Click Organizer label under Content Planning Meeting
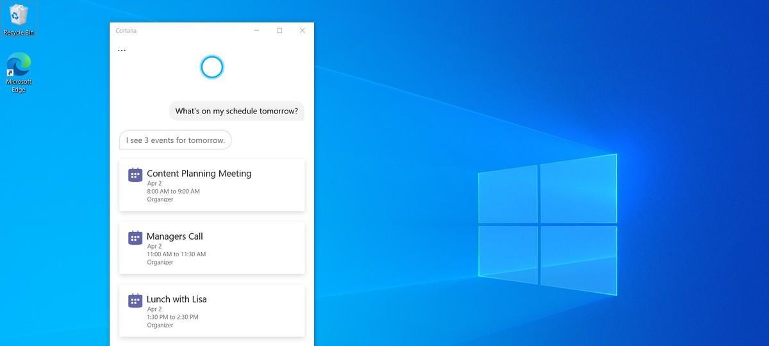 [x=160, y=199]
